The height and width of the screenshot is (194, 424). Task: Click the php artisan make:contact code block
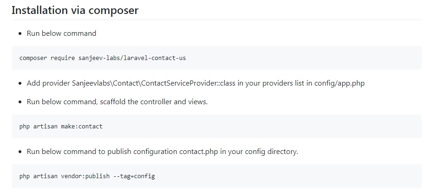[216, 126]
